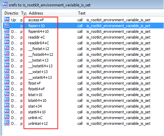
Task: Click the xref icon in the fopen+10 row
Action: (7, 25)
